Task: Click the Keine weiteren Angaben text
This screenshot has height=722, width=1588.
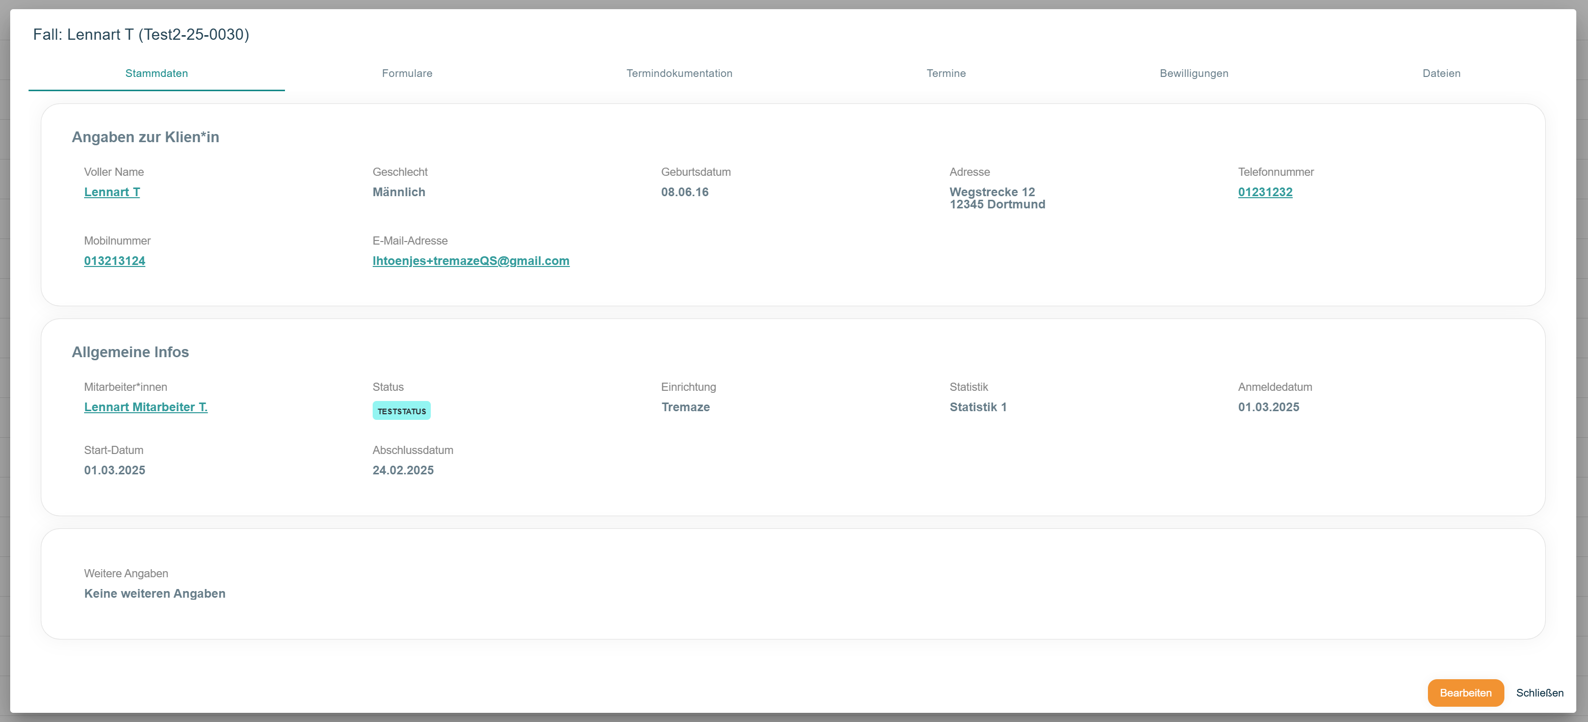Action: tap(155, 594)
